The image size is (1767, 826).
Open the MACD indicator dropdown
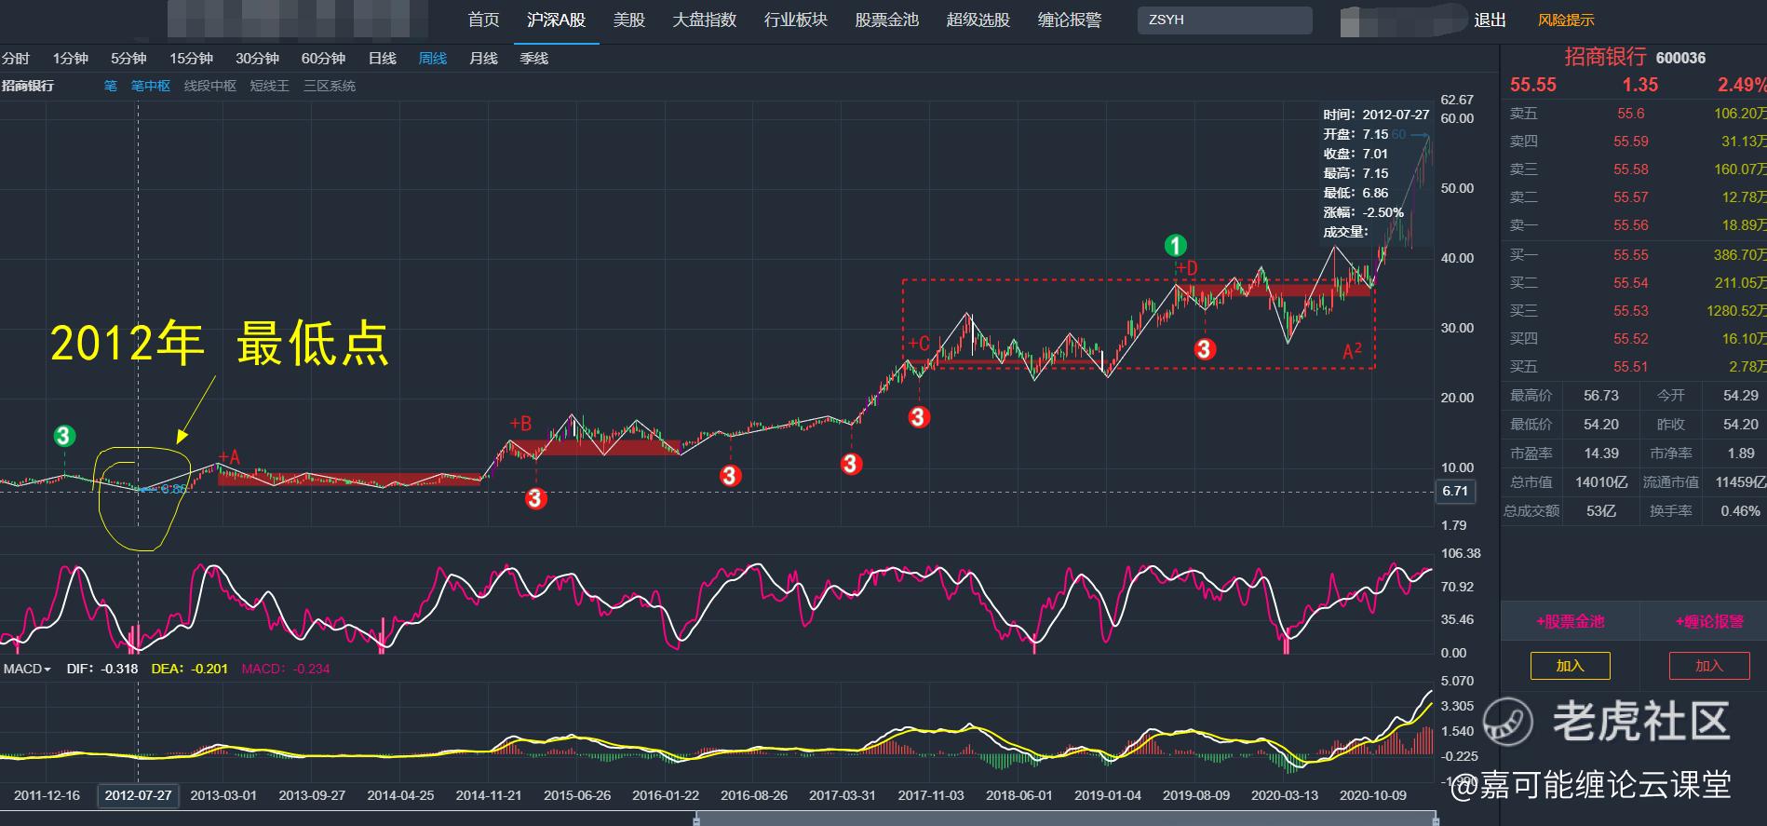pyautogui.click(x=27, y=669)
